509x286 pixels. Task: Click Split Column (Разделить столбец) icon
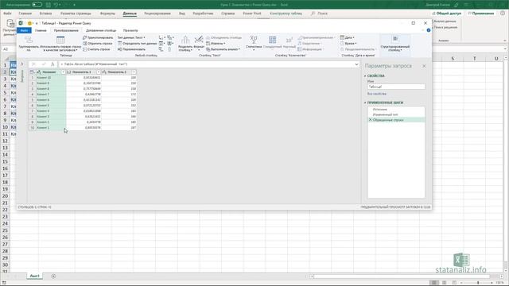point(185,41)
